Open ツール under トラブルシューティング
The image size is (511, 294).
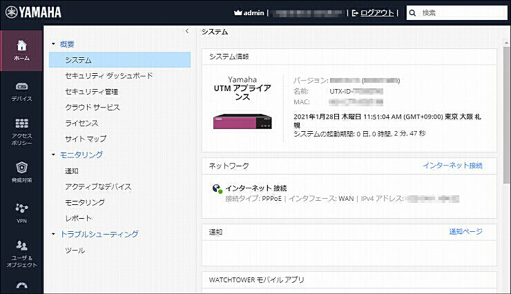(x=75, y=251)
